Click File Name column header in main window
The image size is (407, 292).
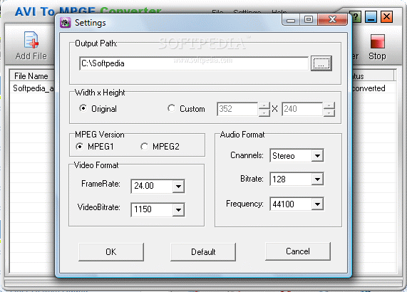(x=31, y=76)
